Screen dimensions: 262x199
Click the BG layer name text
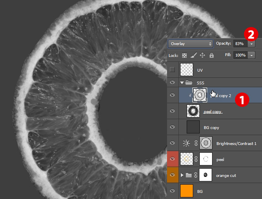click(x=200, y=192)
